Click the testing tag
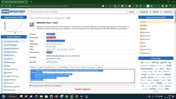 point(57,41)
